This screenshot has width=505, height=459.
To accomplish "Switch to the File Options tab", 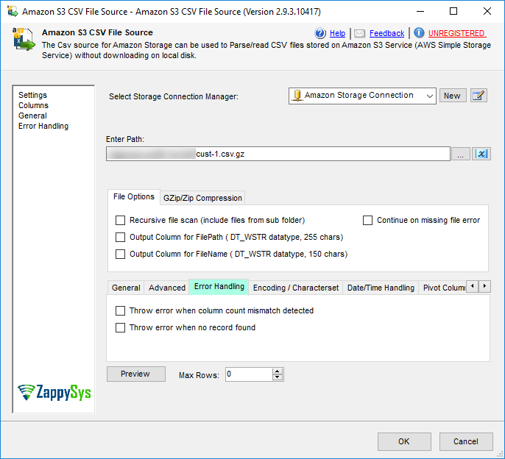I will pos(134,196).
